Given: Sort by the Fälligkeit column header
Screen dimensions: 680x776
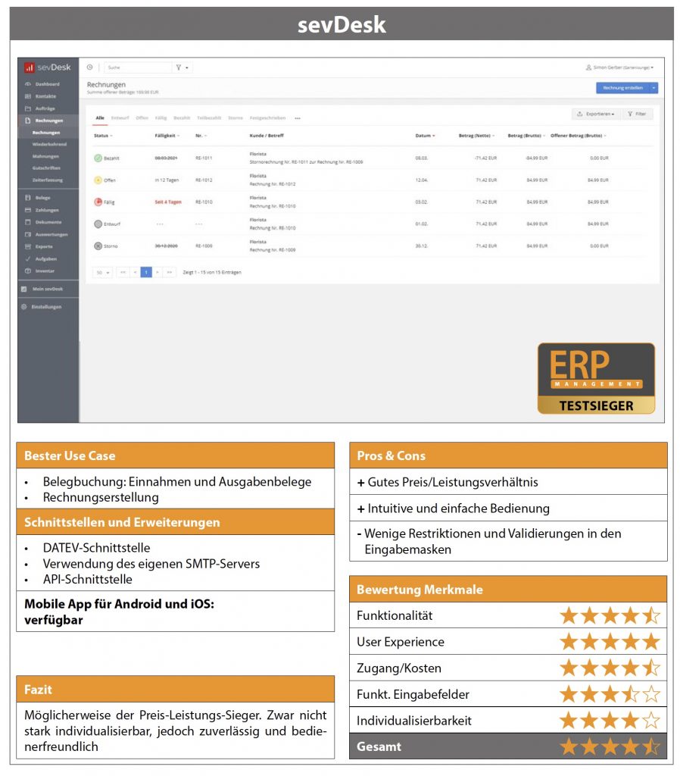Looking at the screenshot, I should tap(167, 136).
